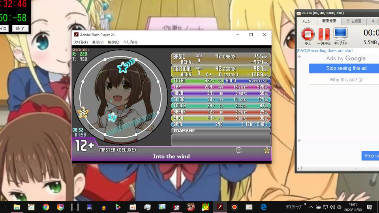Click the back arrow above Ads by Google
379x213 pixels.
coord(300,56)
